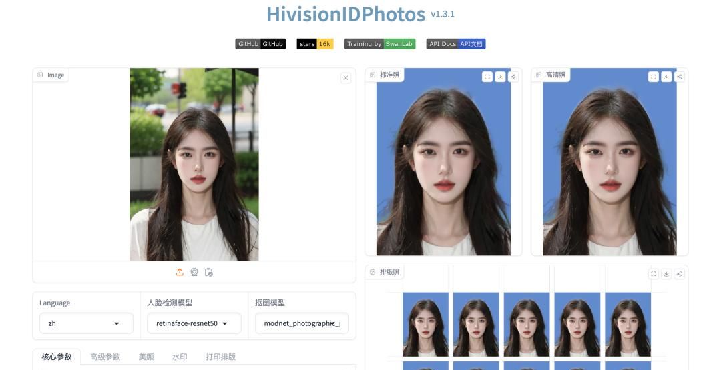Click the Image label icon
721x370 pixels.
click(x=40, y=75)
